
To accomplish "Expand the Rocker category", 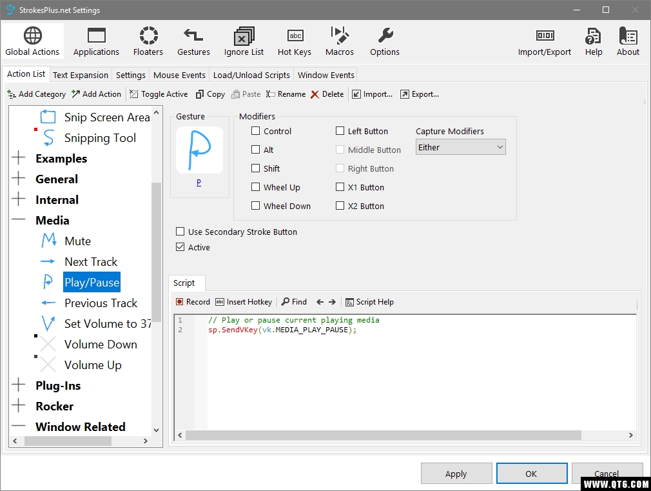I will click(x=18, y=405).
